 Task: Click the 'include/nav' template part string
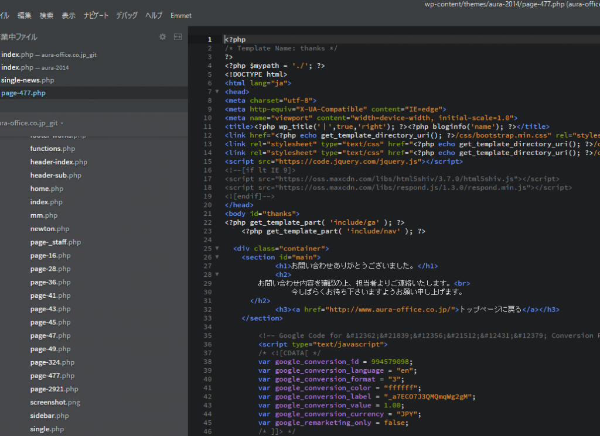coord(373,231)
